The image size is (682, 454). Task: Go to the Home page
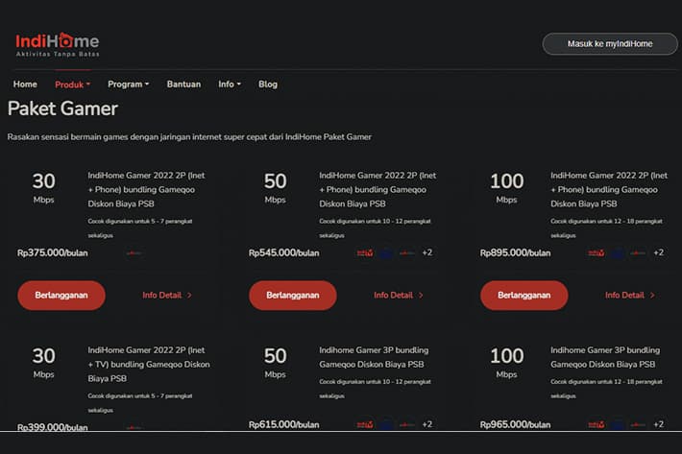[x=25, y=84]
